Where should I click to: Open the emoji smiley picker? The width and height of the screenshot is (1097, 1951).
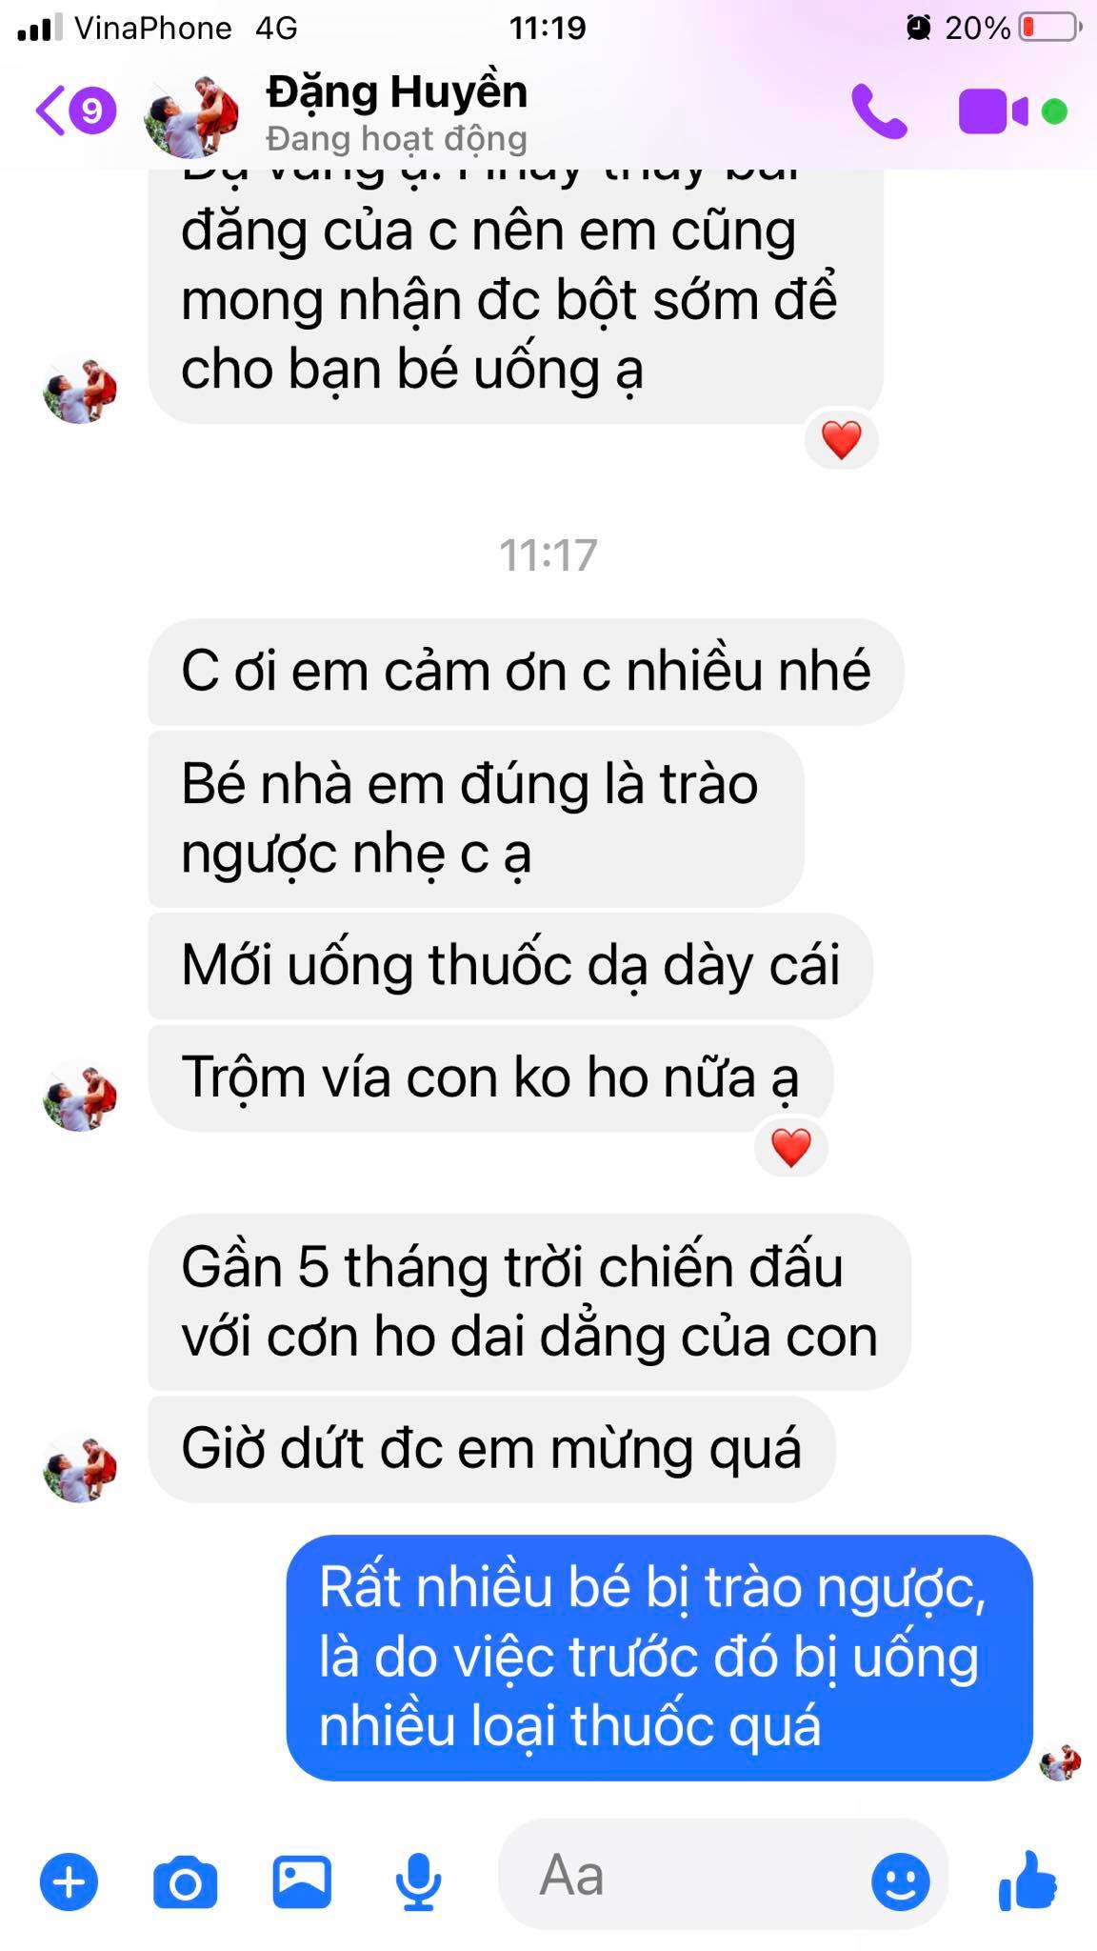[900, 1881]
